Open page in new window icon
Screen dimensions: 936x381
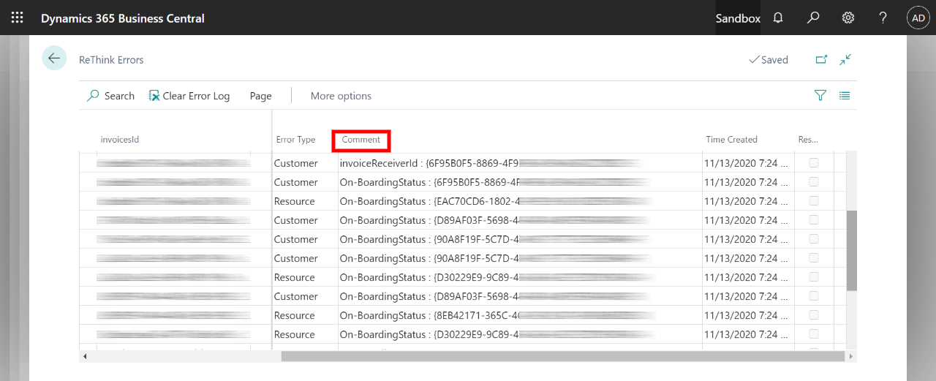tap(821, 60)
